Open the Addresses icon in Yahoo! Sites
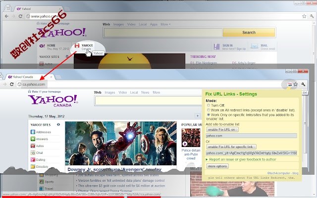317x198 pixels. click(33, 132)
